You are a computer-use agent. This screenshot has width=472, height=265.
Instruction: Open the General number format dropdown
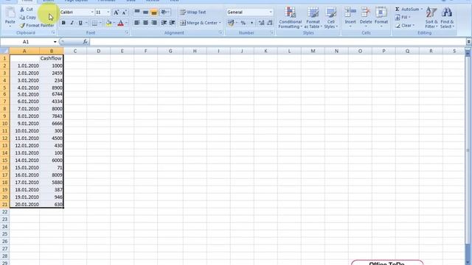271,13
